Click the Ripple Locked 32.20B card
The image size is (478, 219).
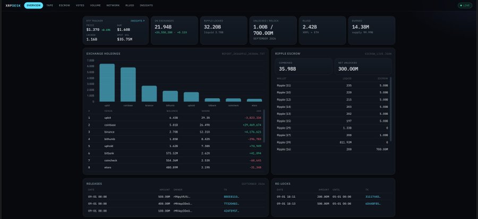tap(224, 30)
